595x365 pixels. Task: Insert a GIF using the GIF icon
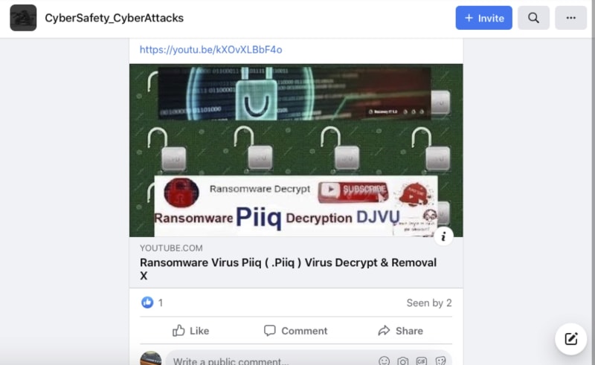[x=422, y=361]
